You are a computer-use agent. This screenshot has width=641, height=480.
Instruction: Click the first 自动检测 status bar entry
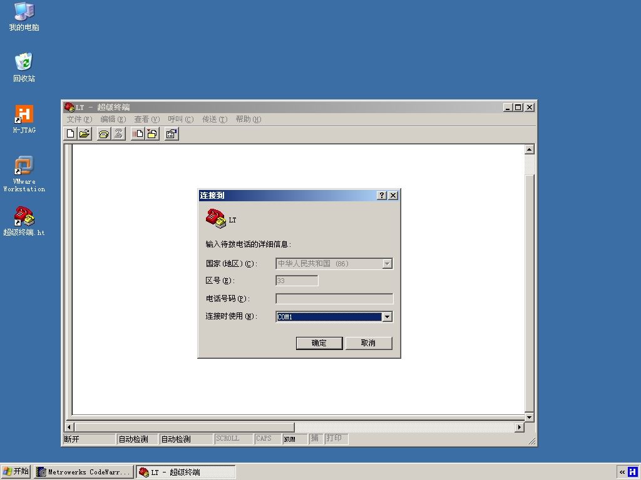[x=137, y=439]
